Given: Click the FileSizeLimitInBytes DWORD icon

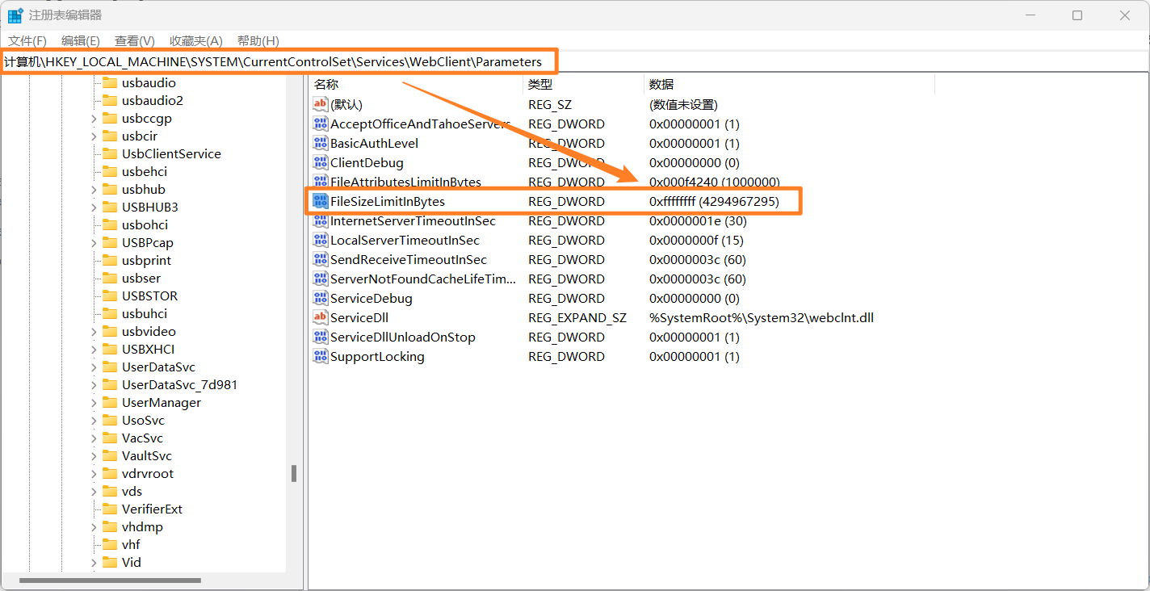Looking at the screenshot, I should tap(321, 201).
